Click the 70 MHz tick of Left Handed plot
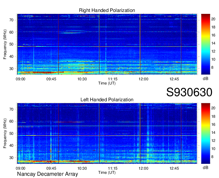Image resolution: width=219 pixels, height=178 pixels. point(12,109)
